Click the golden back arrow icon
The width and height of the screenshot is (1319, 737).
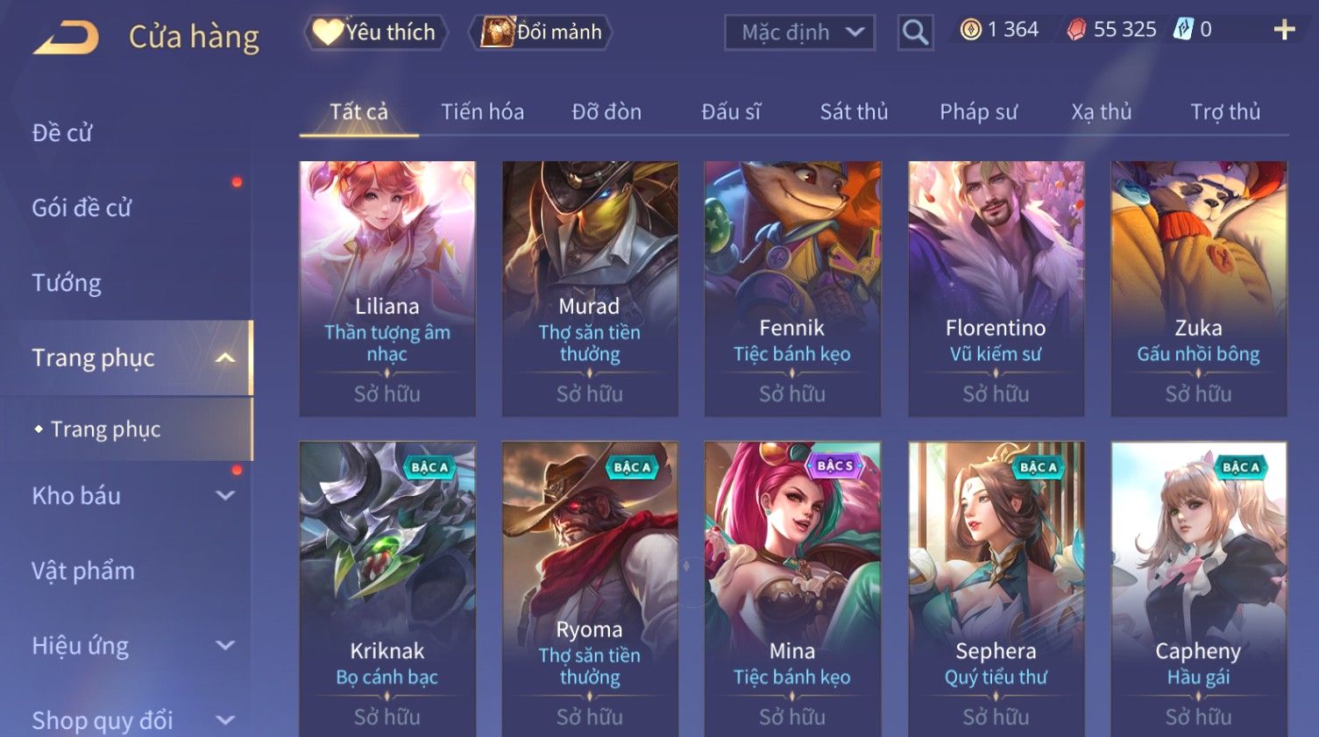pyautogui.click(x=66, y=38)
